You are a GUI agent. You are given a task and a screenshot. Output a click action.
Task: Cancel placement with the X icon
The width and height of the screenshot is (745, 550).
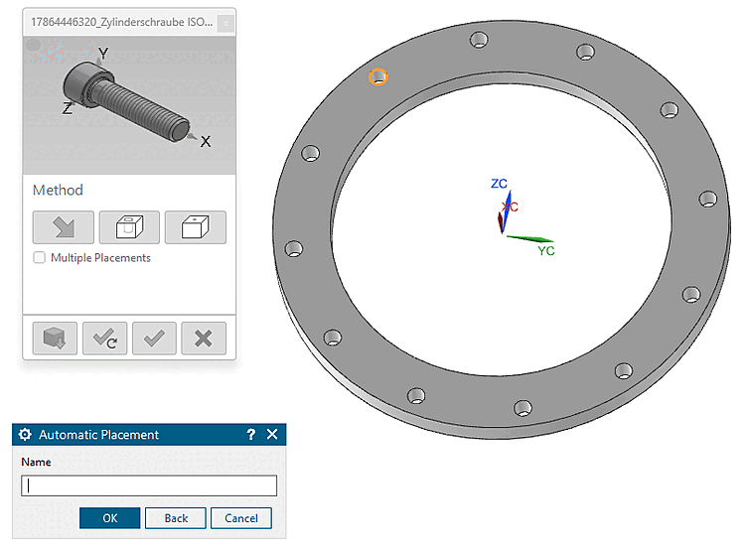coord(204,339)
